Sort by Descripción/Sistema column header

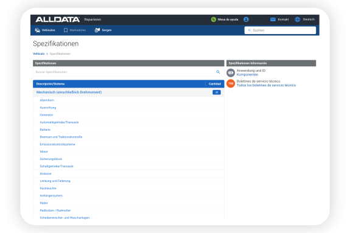pos(51,84)
